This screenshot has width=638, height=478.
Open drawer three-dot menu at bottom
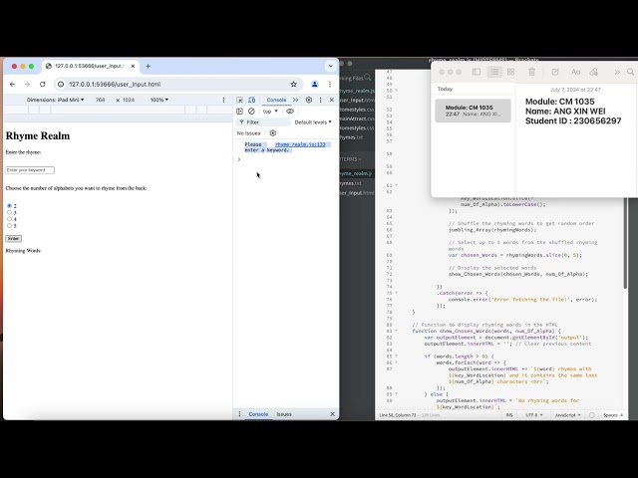point(239,414)
